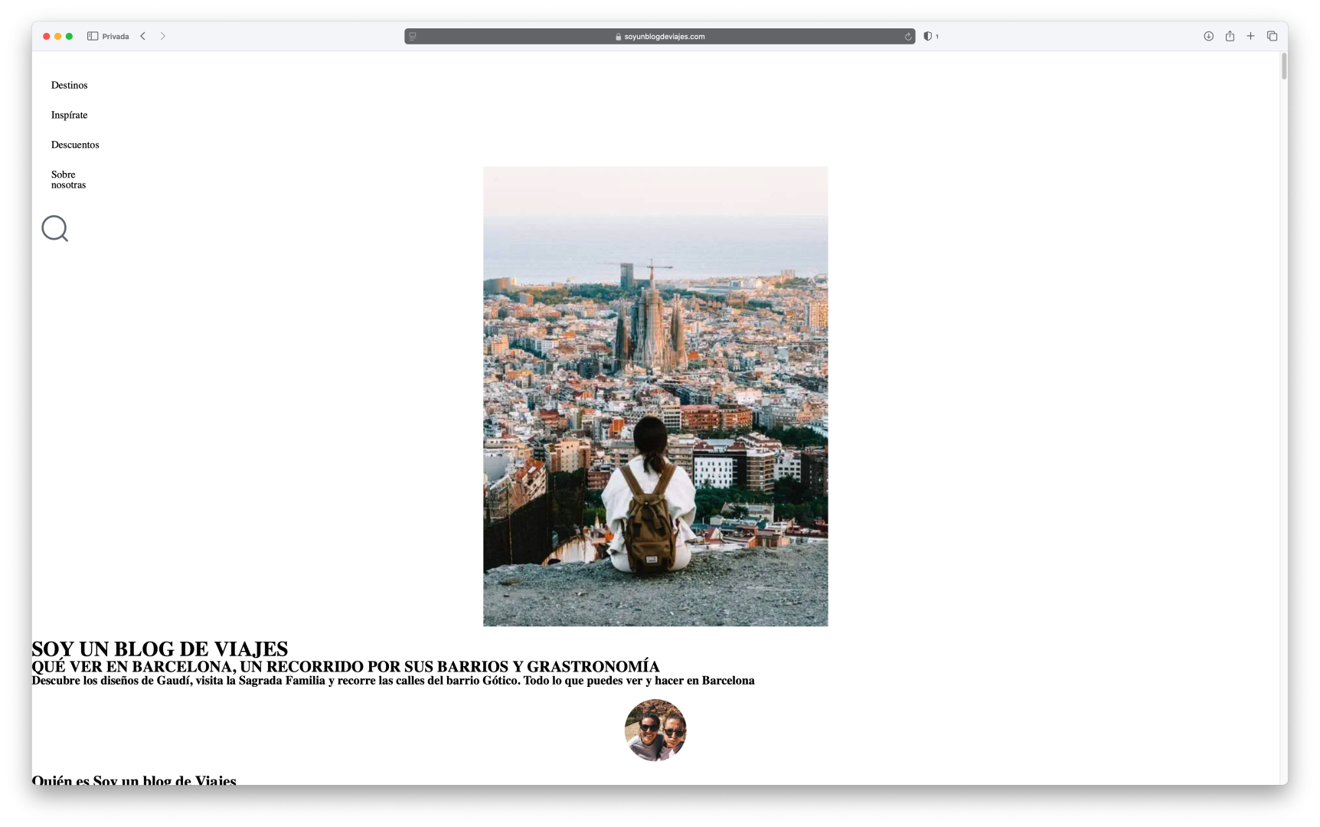Open the Descuentos page link
This screenshot has width=1320, height=827.
pos(75,145)
